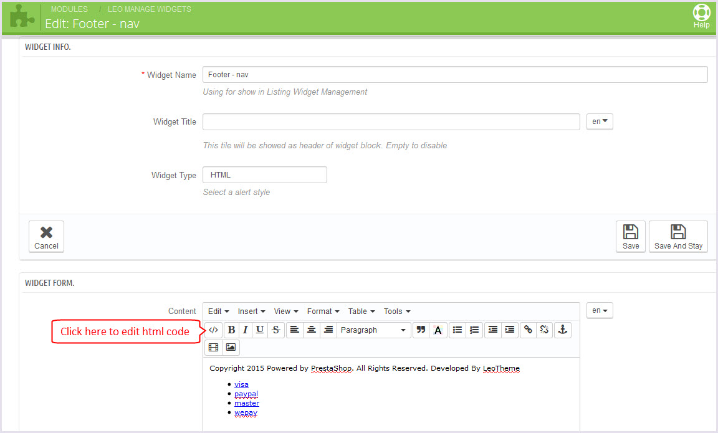Insert a hyperlink with link icon
Viewport: 718px width, 433px height.
tap(528, 330)
